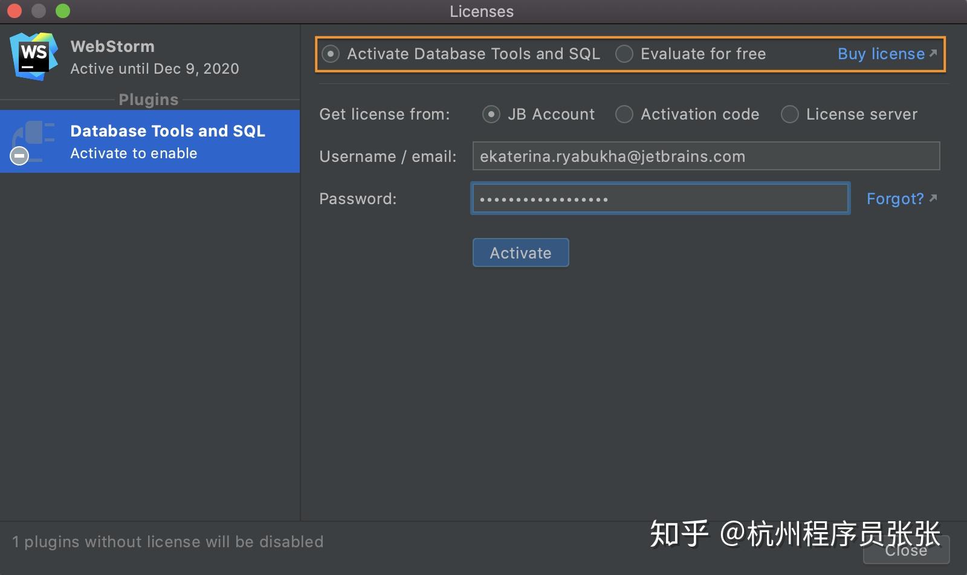Screen dimensions: 967x575
Task: Click the WebStorm logo icon
Action: tap(34, 57)
